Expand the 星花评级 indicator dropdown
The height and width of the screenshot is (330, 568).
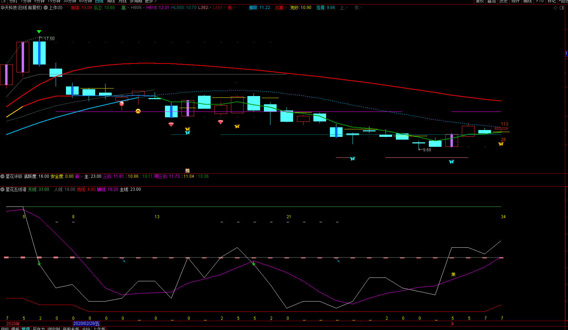(x=2, y=176)
